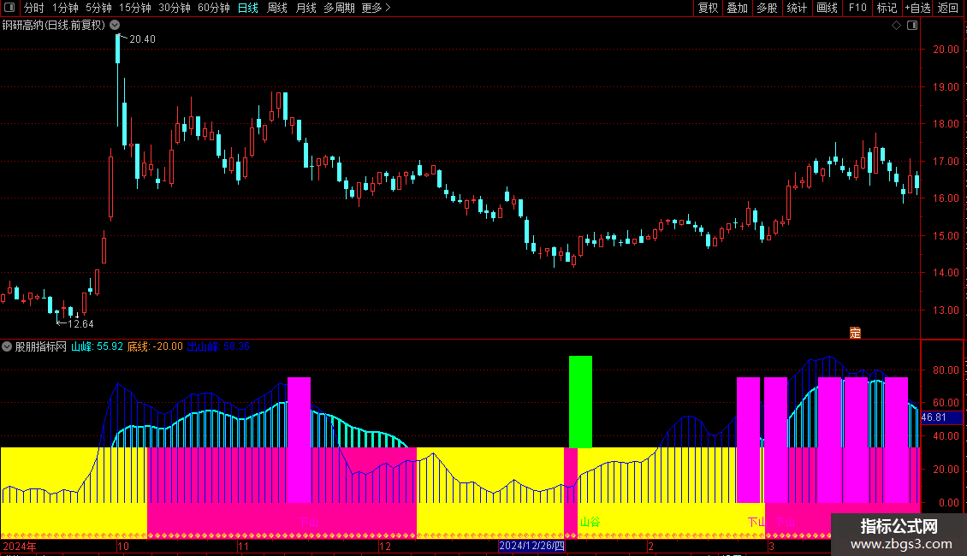The height and width of the screenshot is (556, 967).
Task: Select the 30分钟 period
Action: [175, 8]
